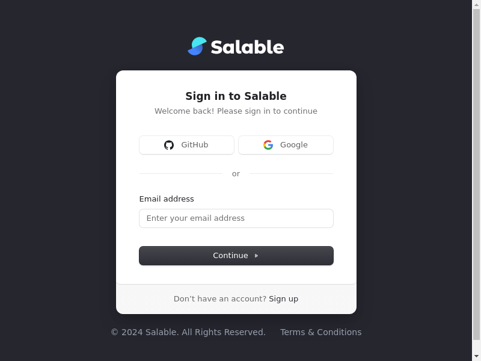Click the Sign in to Salable heading
Image resolution: width=481 pixels, height=361 pixels.
point(236,96)
